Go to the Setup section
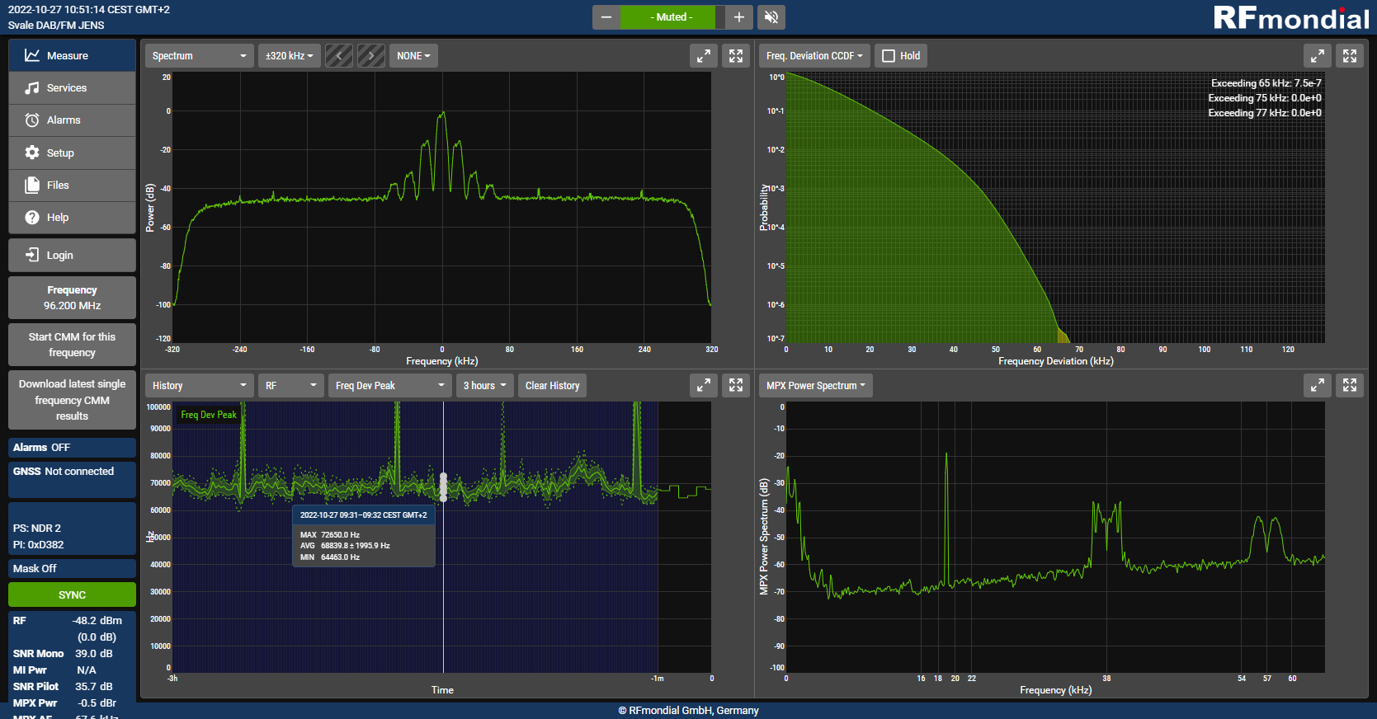 click(x=72, y=153)
